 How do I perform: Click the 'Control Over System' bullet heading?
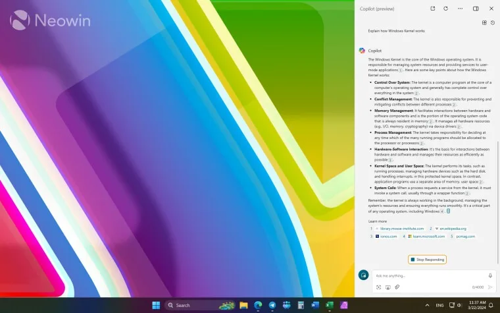(392, 82)
